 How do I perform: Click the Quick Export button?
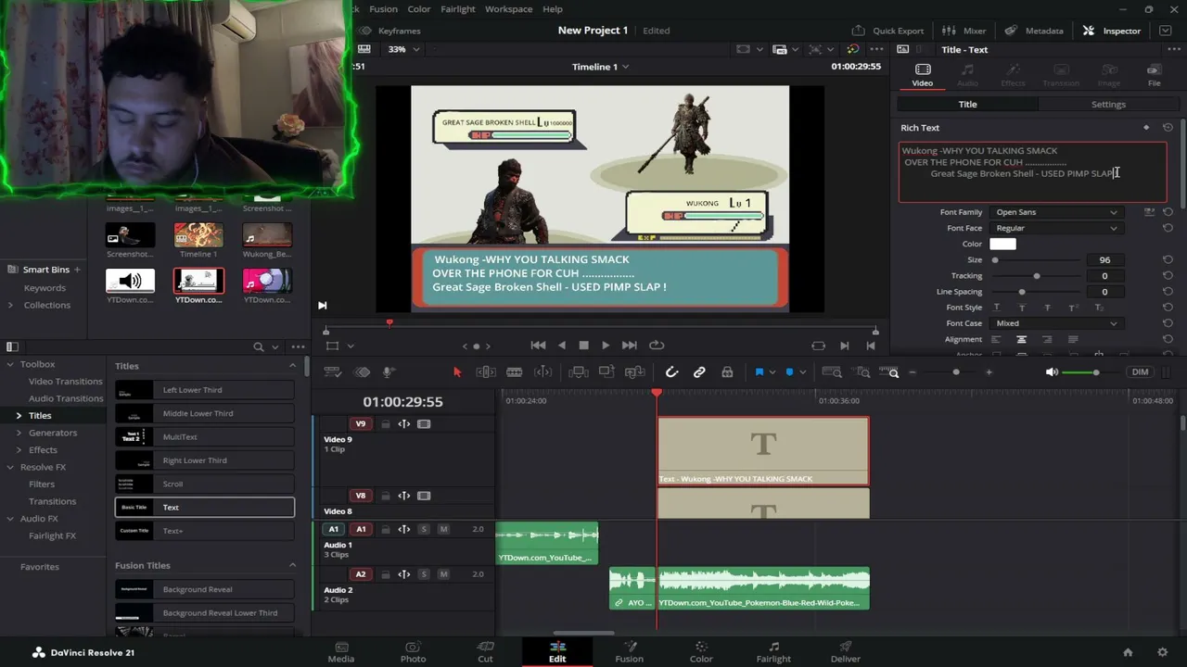pos(887,31)
